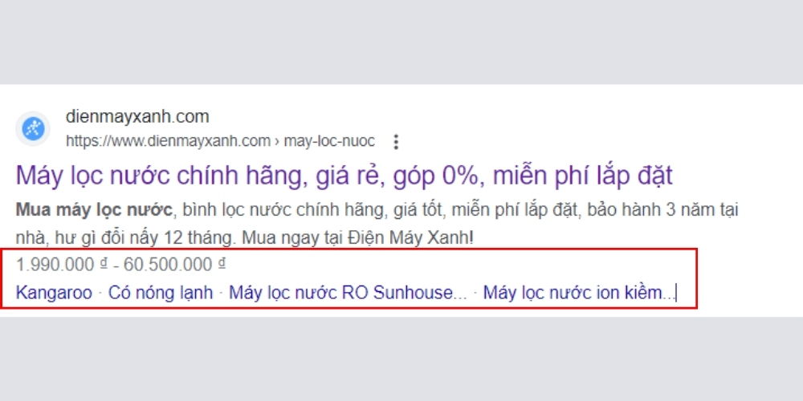The image size is (803, 401).
Task: Click the bold Mua máy lọc nước text
Action: (94, 212)
